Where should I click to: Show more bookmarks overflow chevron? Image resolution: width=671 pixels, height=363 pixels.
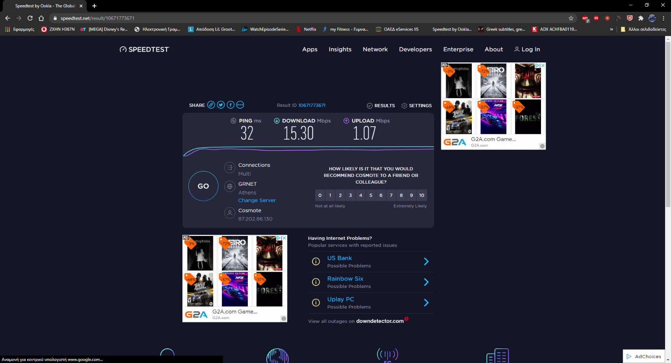point(611,29)
